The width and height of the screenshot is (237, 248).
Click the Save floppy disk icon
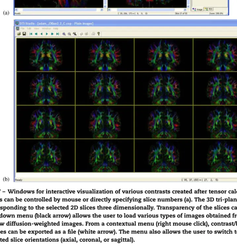(x=24, y=34)
